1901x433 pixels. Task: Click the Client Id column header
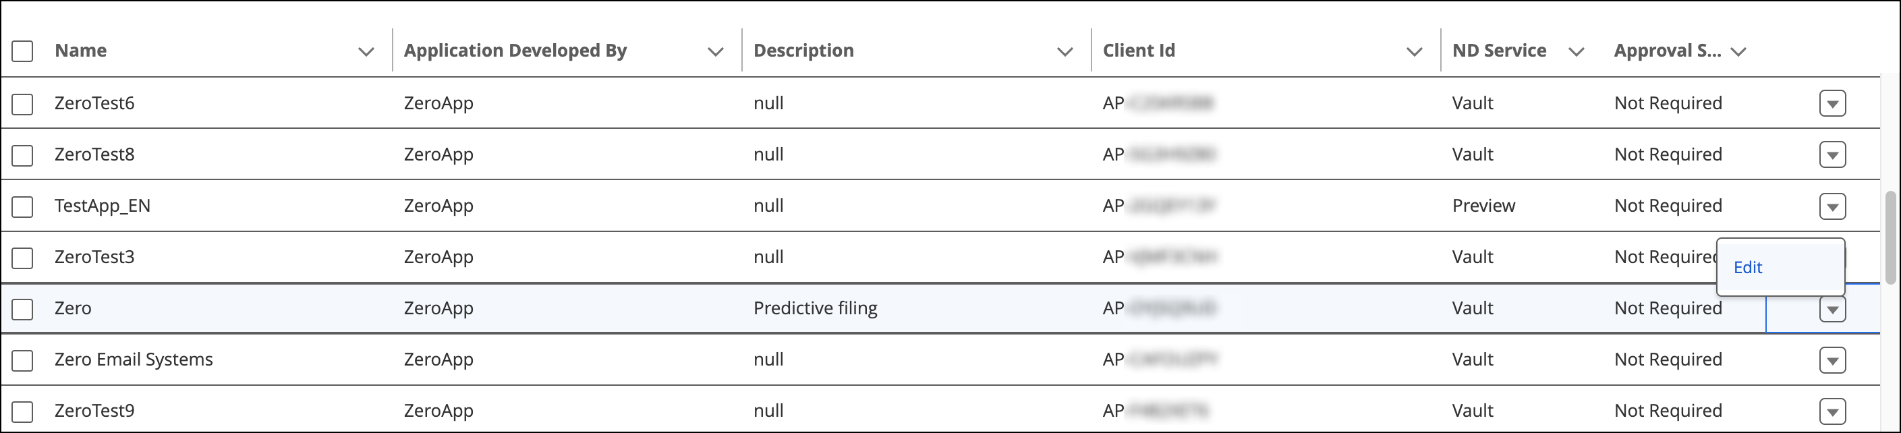(x=1139, y=50)
